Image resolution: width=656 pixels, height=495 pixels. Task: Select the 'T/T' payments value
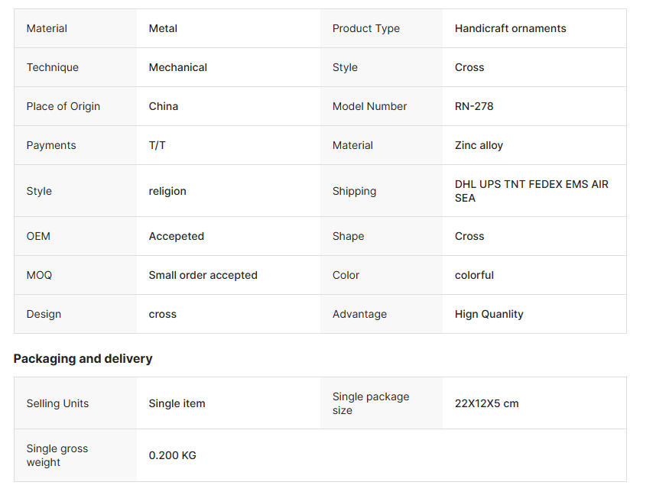point(157,145)
